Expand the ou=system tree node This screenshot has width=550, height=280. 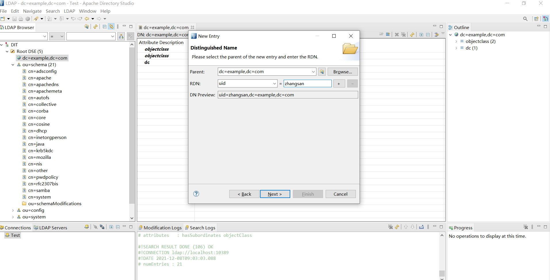13,217
